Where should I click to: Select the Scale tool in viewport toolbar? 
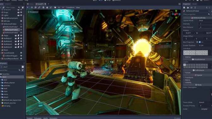[39, 8]
